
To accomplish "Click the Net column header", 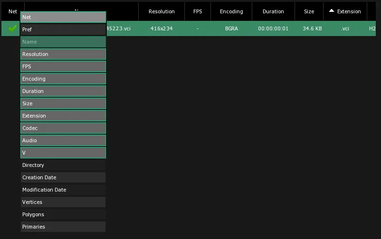I will 13,11.
